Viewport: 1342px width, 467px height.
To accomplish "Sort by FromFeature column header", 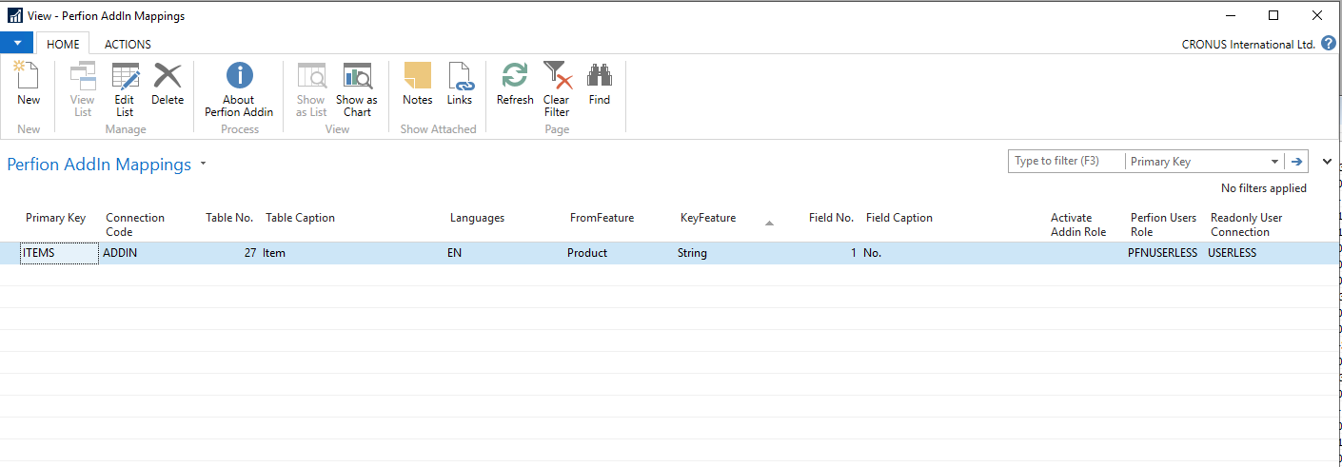I will (x=602, y=218).
